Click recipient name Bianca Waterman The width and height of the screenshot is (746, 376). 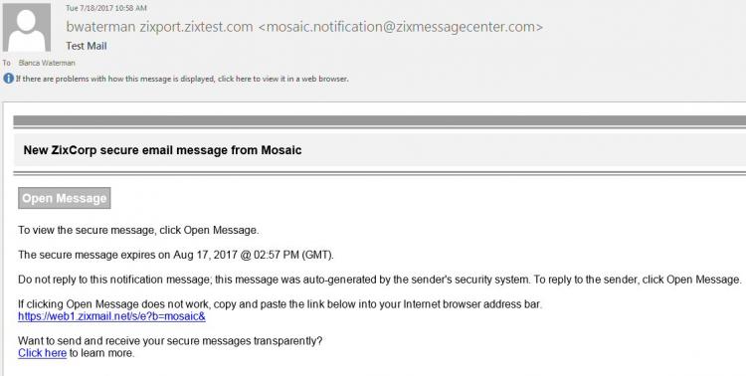click(47, 63)
